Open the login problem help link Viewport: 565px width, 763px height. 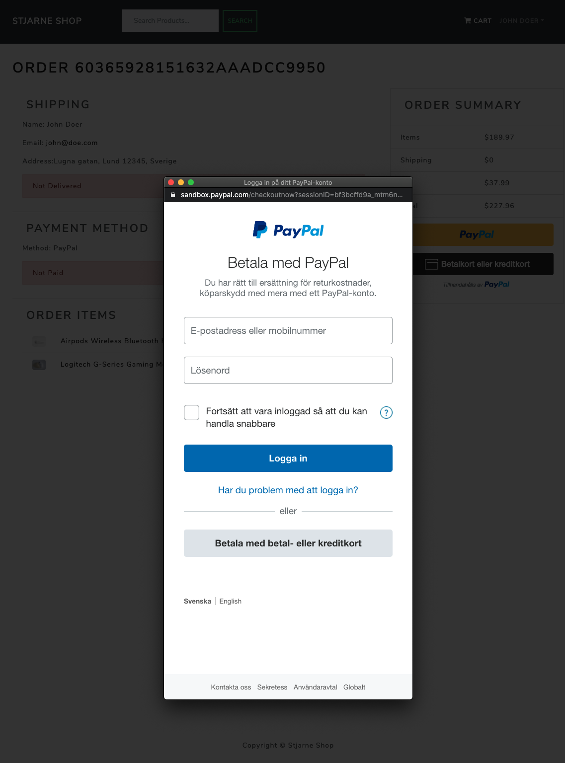288,490
